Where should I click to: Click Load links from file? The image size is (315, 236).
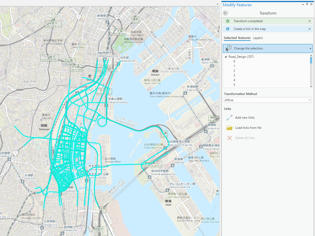(x=248, y=128)
